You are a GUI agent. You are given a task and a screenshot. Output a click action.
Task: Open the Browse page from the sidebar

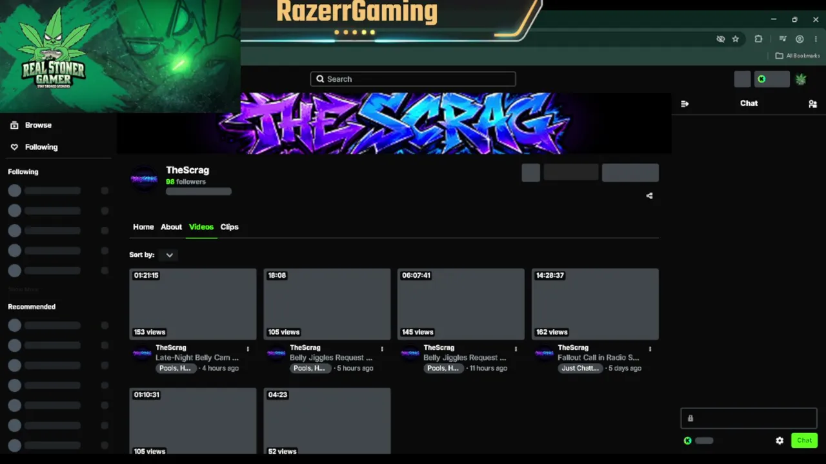[x=31, y=125]
